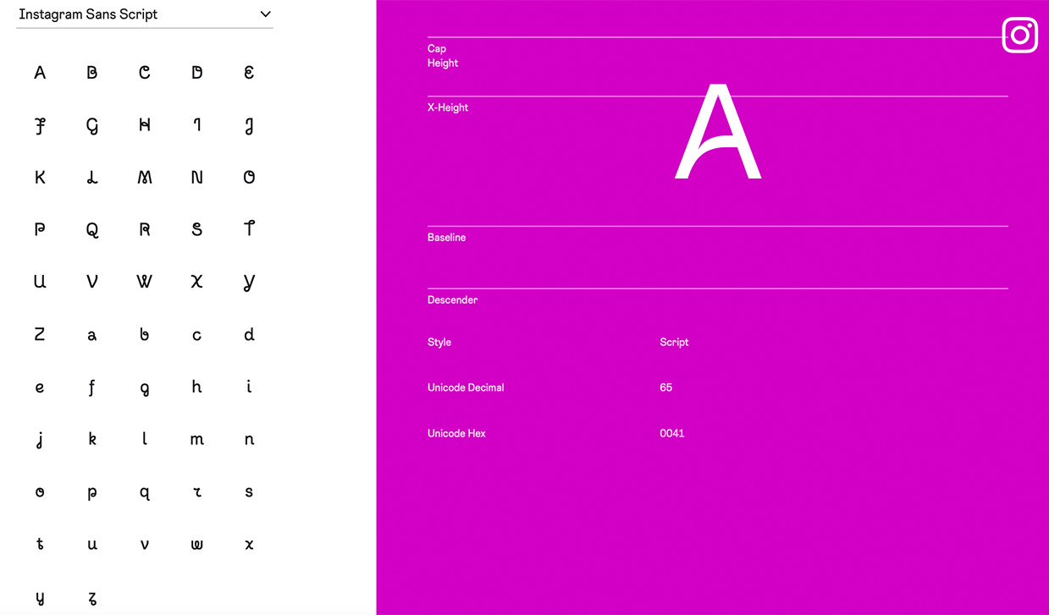1049x615 pixels.
Task: Select uppercase M glyph
Action: pos(145,178)
